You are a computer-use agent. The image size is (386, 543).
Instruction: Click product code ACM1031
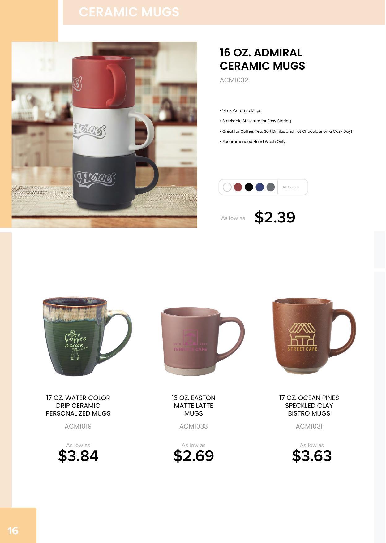click(x=309, y=426)
